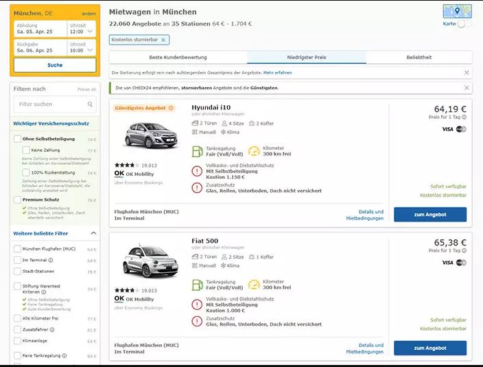Check the Stadt-Stationen filter
Screen dimensions: 483x367
18,271
